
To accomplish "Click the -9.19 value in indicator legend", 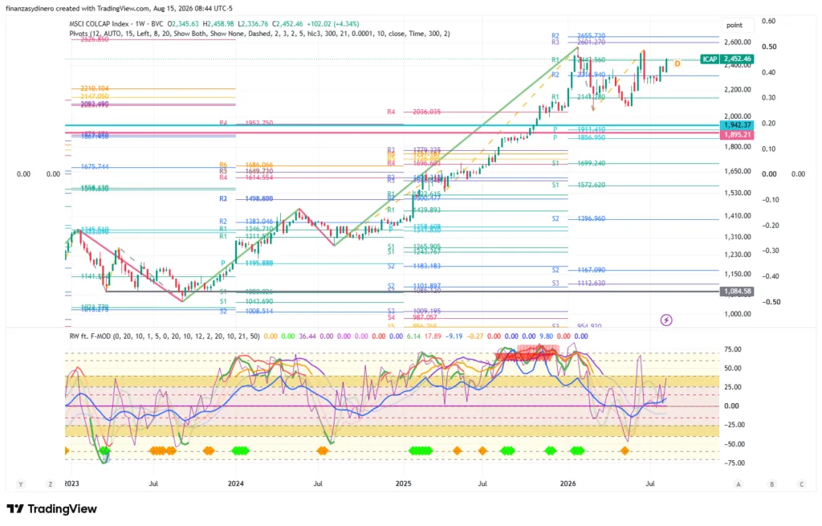I will click(454, 336).
